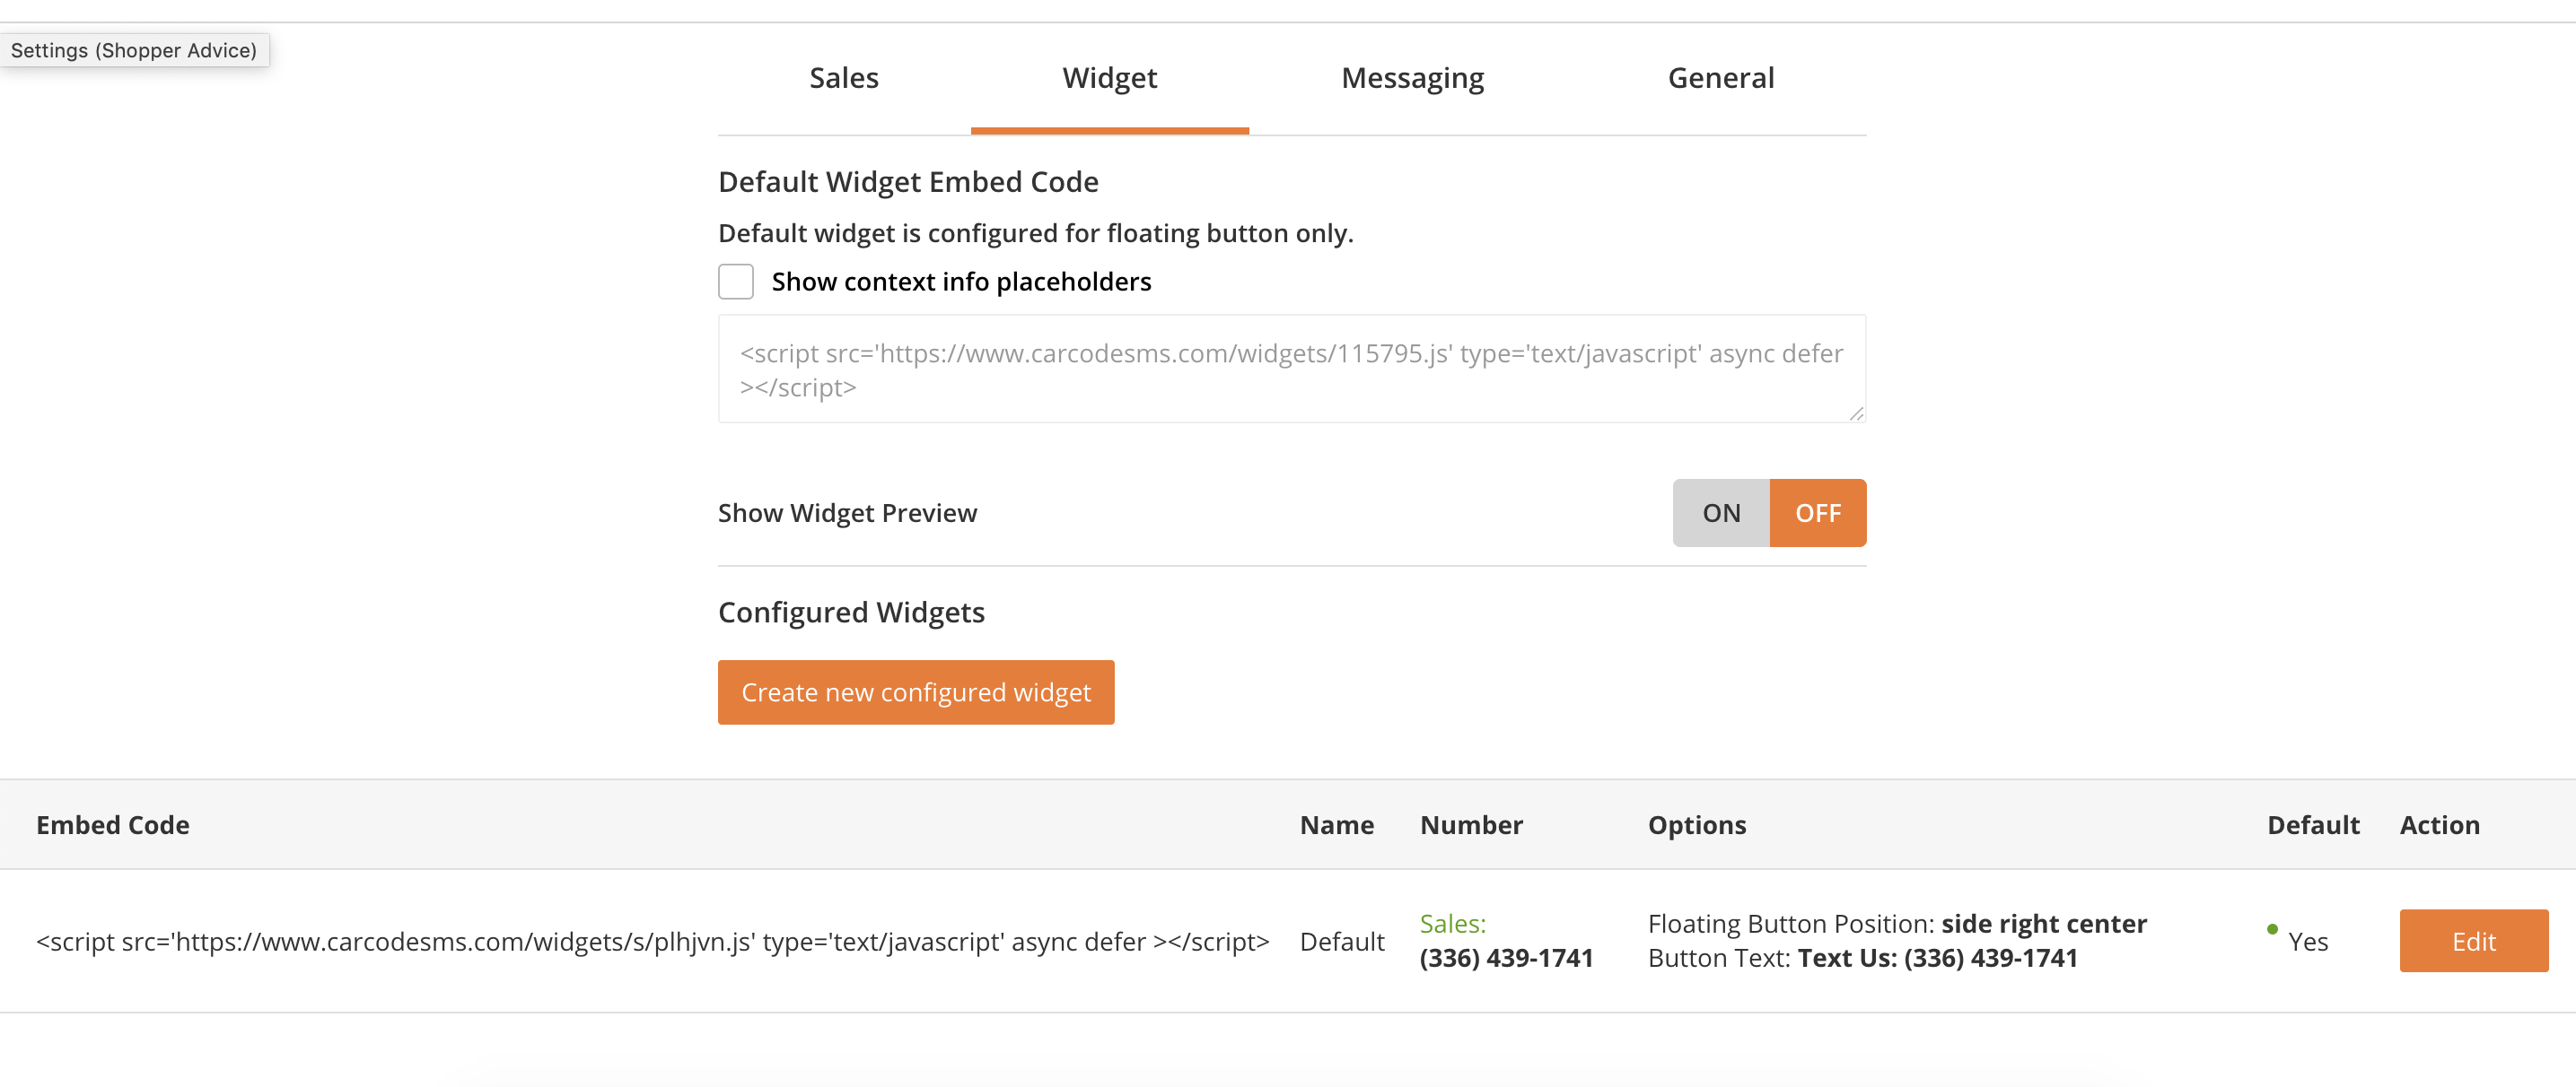Click the Options column header
2576x1087 pixels.
pos(1696,824)
